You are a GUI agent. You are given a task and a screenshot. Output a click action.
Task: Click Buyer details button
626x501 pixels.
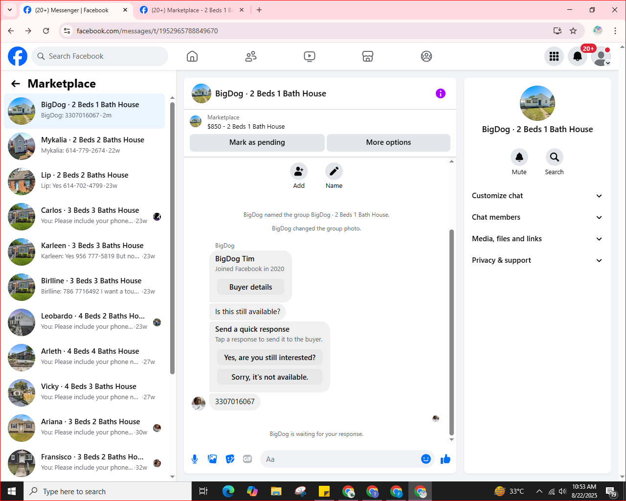[x=250, y=287]
